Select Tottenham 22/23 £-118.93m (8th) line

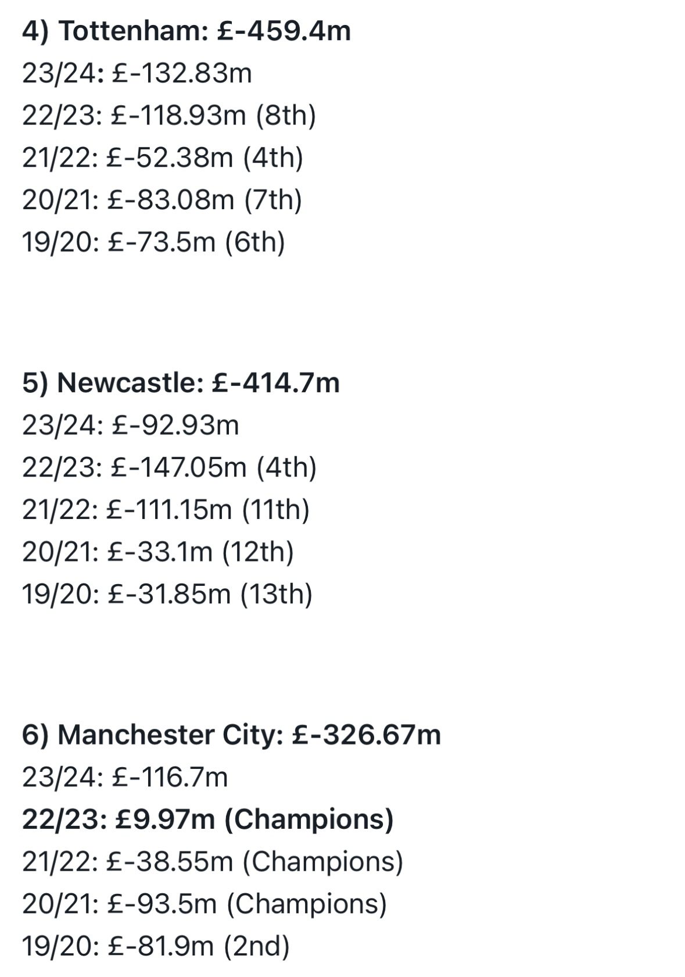pyautogui.click(x=169, y=116)
